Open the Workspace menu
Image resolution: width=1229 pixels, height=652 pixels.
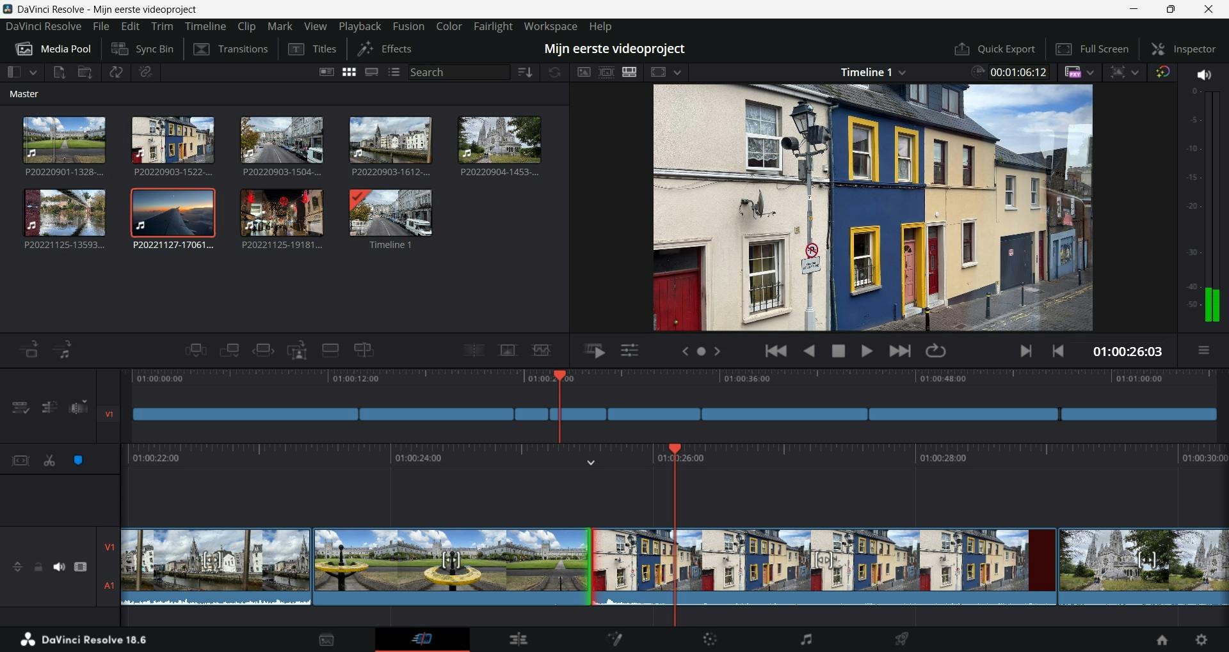[x=550, y=26]
